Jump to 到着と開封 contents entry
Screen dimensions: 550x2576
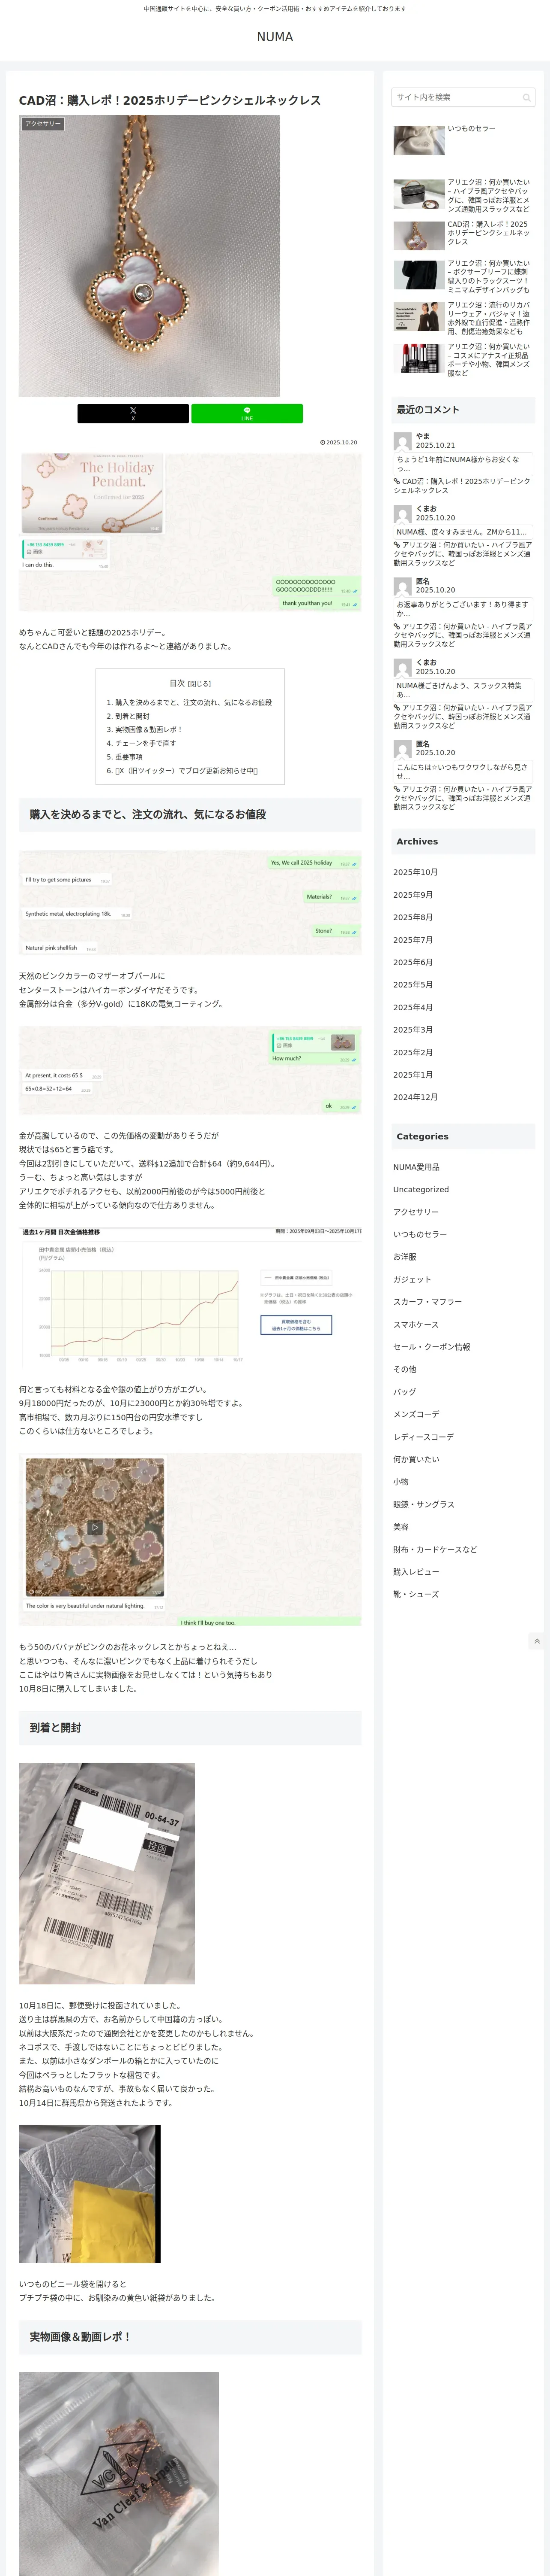coord(132,716)
